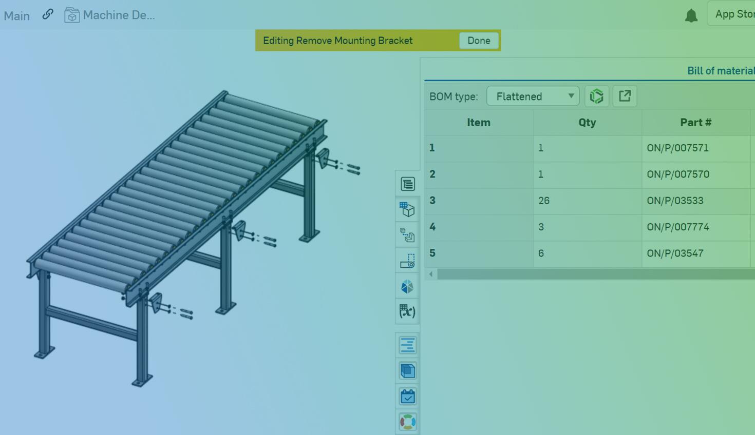Screen dimensions: 755x435
Task: Open BOM in new window icon
Action: [x=625, y=96]
